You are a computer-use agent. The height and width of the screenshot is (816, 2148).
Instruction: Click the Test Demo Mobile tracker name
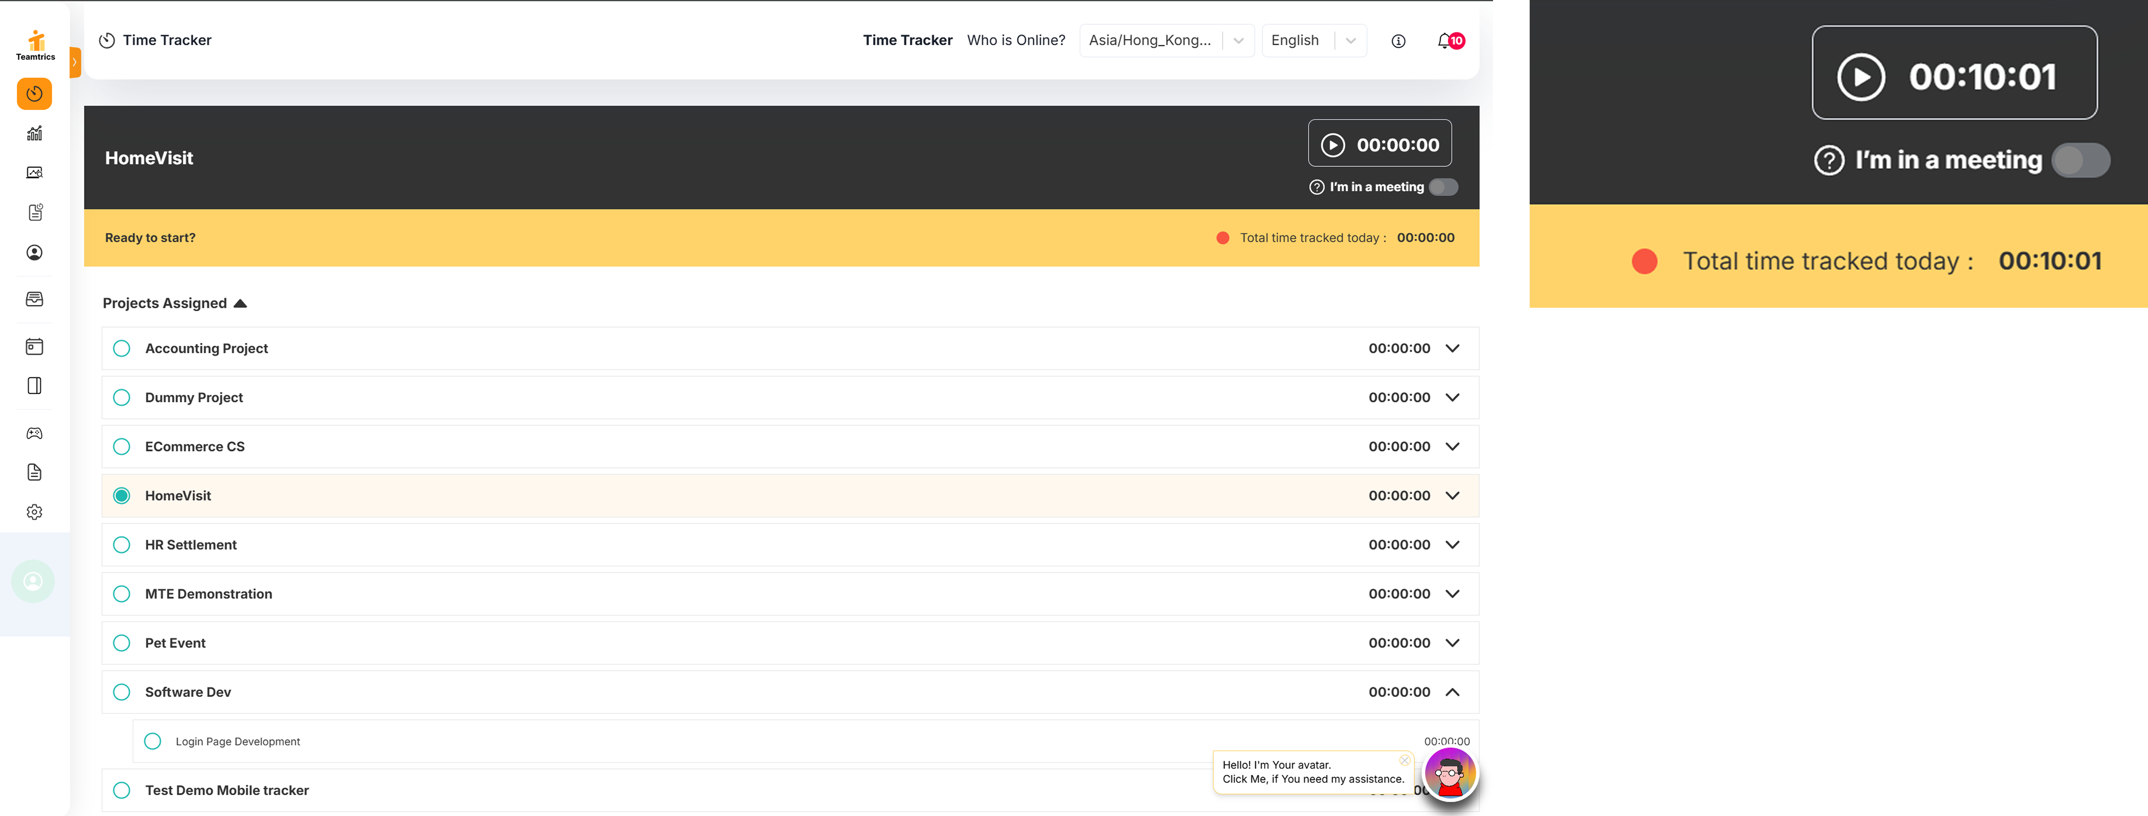pyautogui.click(x=227, y=790)
